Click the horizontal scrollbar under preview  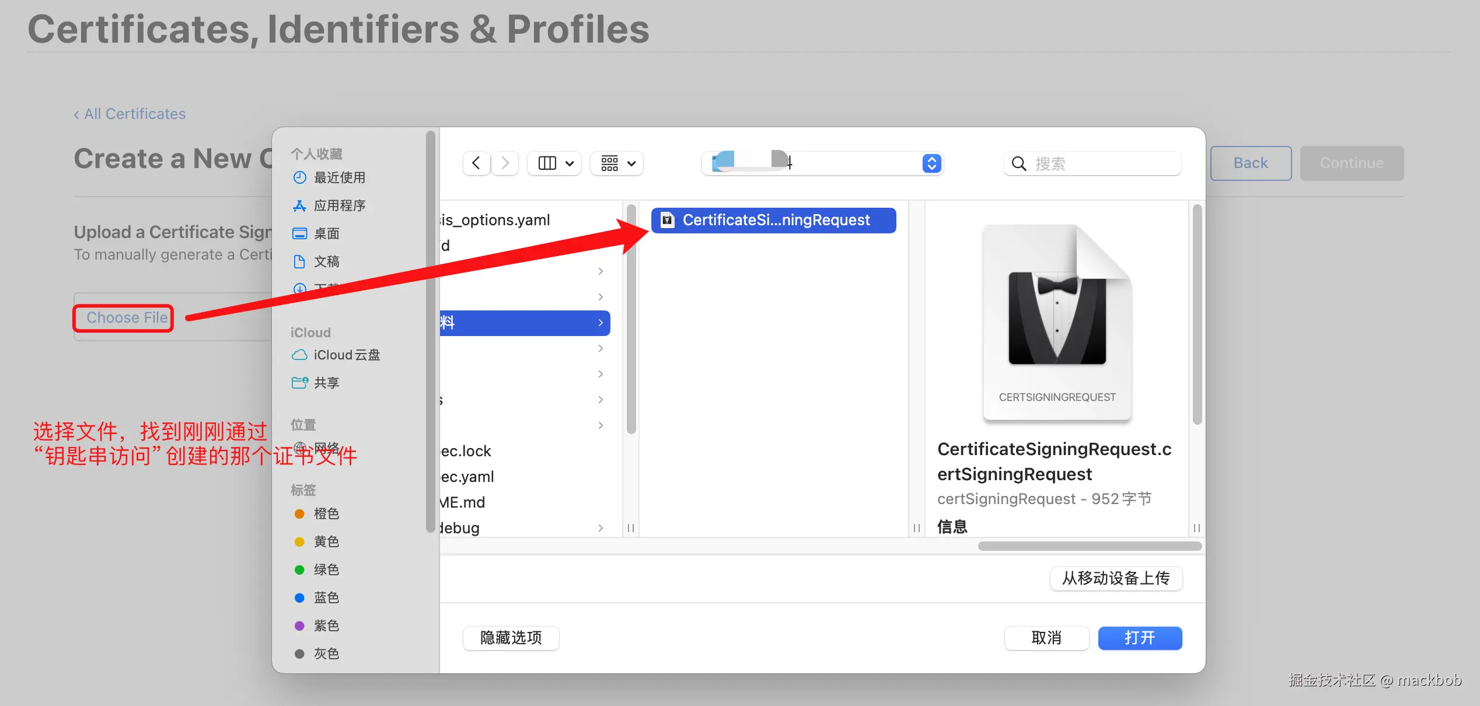1090,546
